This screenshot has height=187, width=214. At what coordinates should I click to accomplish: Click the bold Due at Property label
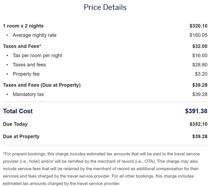[x=21, y=136]
